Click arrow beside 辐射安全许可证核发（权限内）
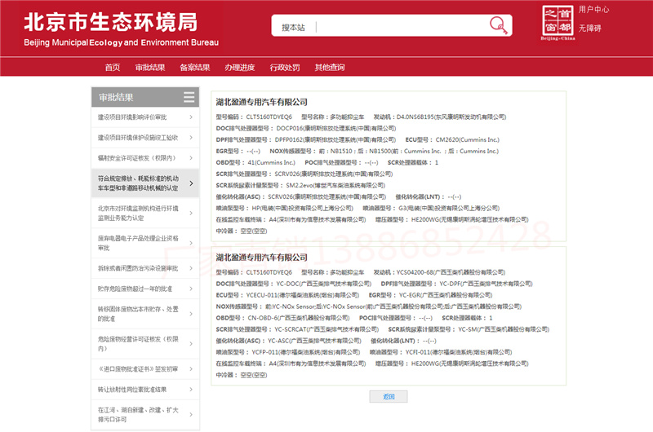653x432 pixels. tap(191, 157)
